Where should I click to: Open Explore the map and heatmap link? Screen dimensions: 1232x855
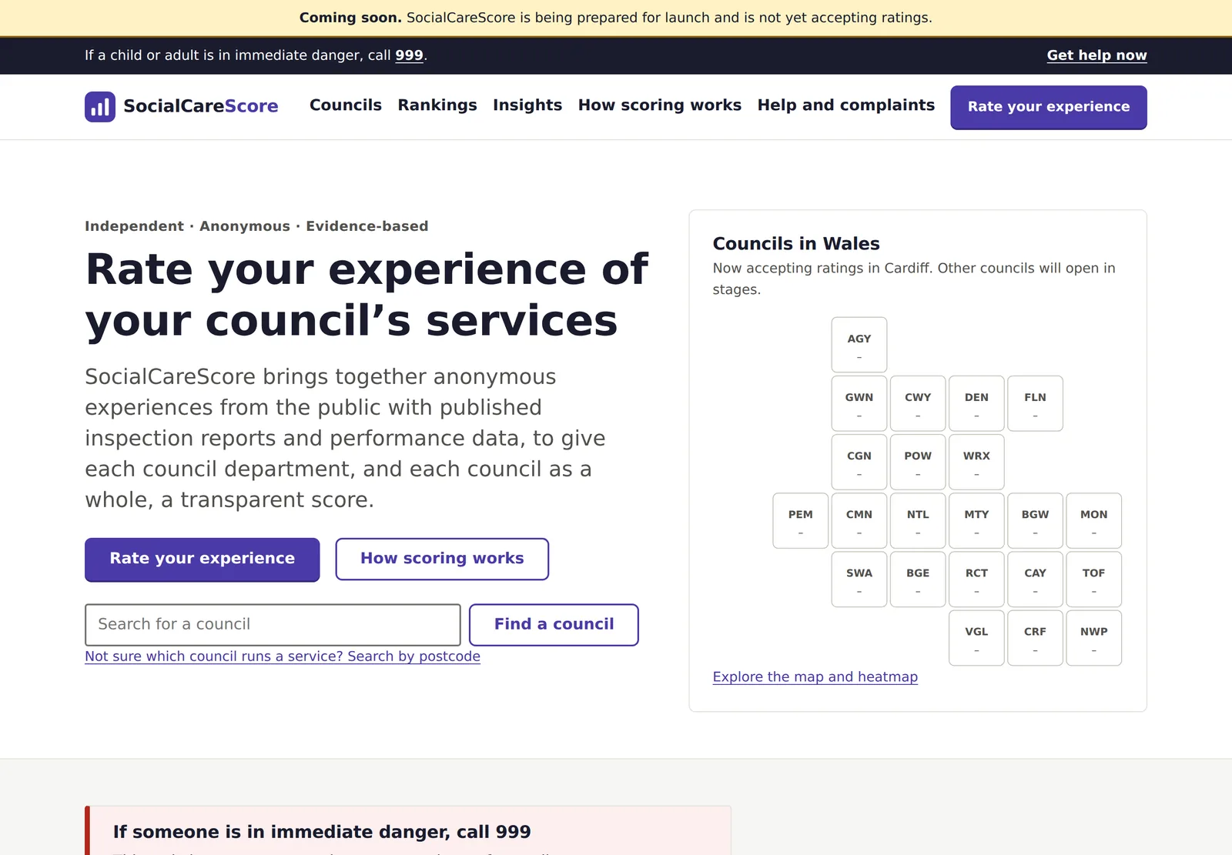815,677
